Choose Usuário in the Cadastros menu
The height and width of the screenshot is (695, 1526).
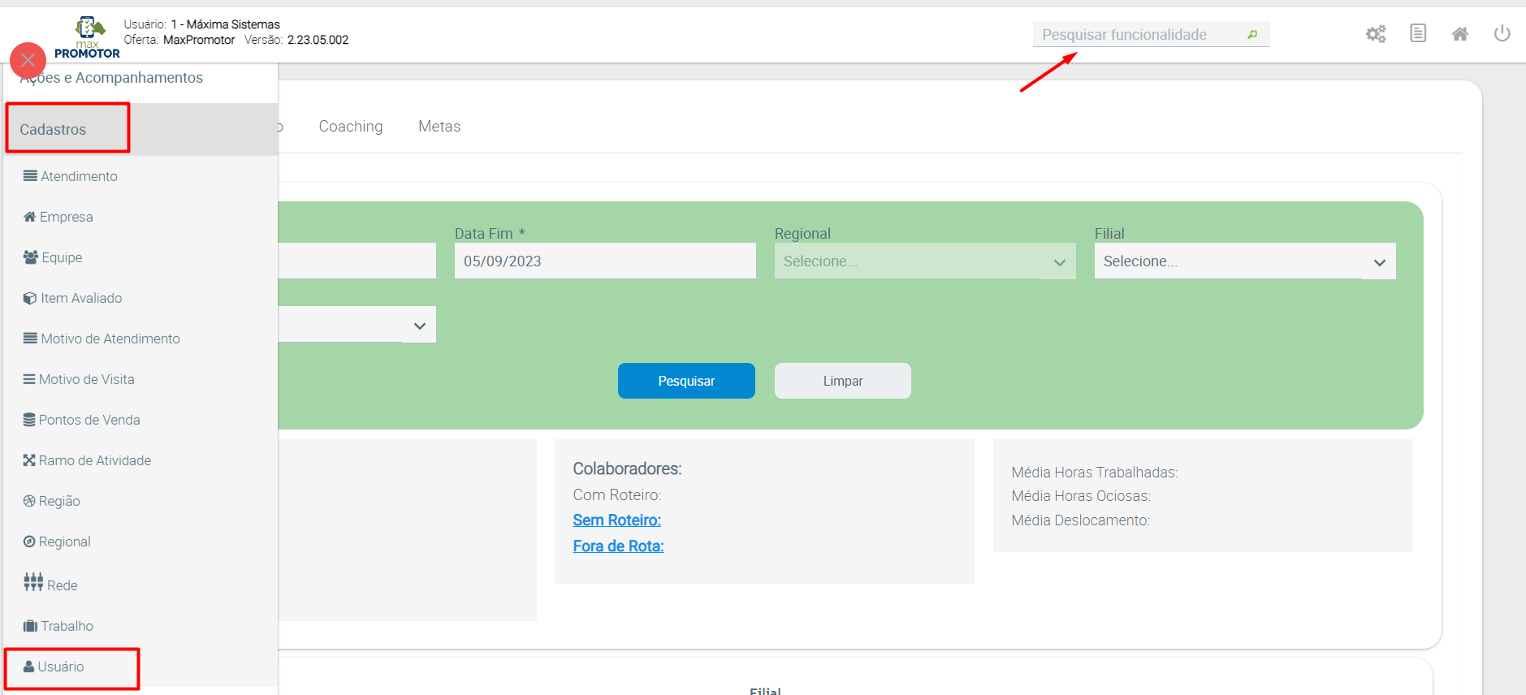point(61,667)
